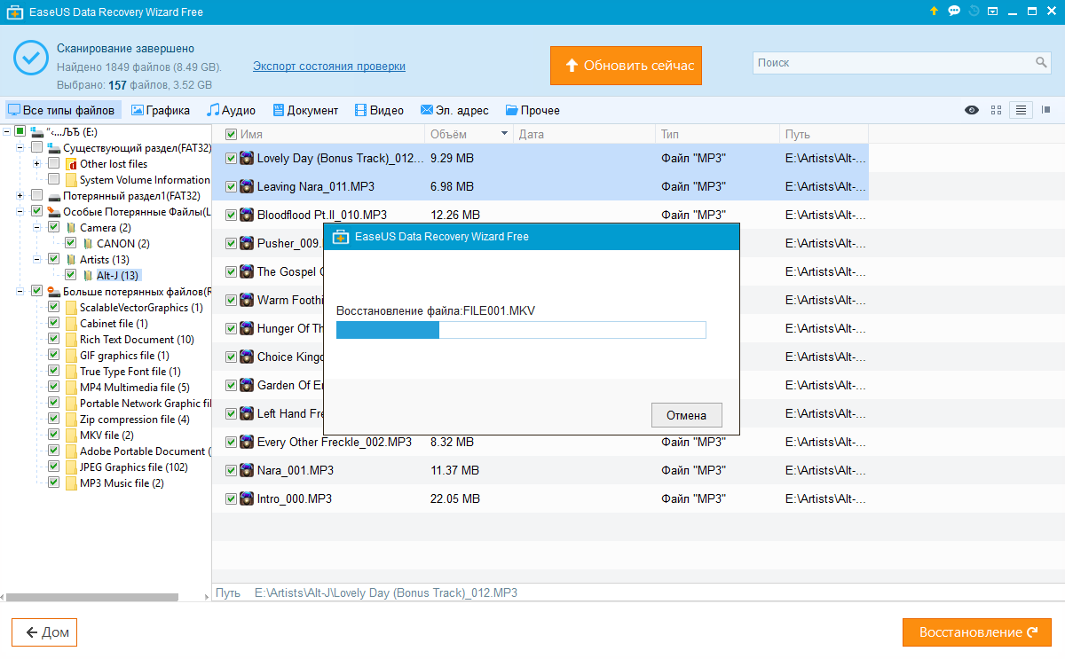Click the file recovery progress bar

tap(521, 330)
